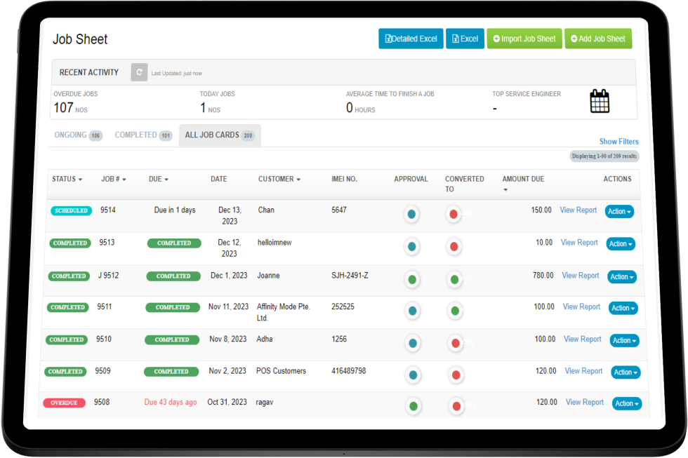
Task: Click approval dot for POS Customers
Action: coord(413,375)
